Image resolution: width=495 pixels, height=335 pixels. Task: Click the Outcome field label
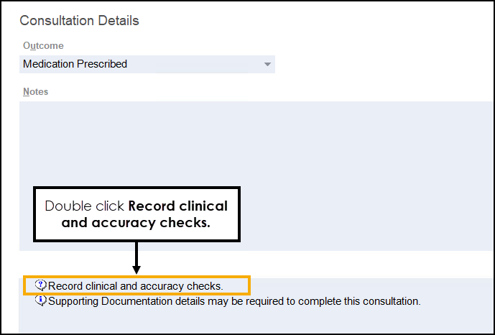click(x=43, y=46)
